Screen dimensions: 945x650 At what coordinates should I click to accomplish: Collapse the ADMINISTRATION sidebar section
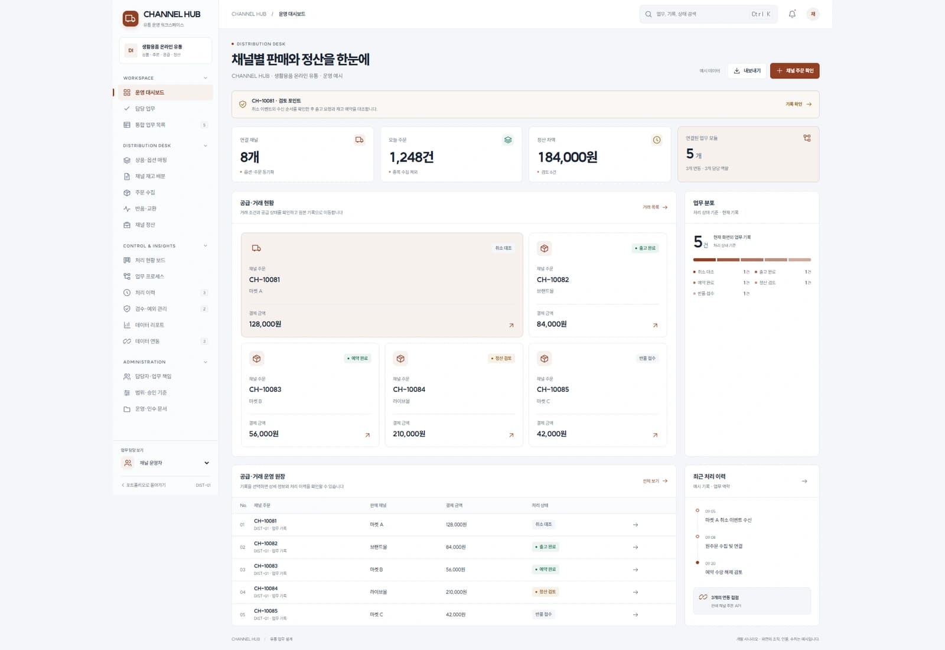[206, 362]
